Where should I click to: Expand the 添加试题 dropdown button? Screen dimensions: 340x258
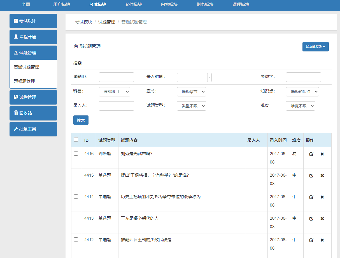(316, 47)
